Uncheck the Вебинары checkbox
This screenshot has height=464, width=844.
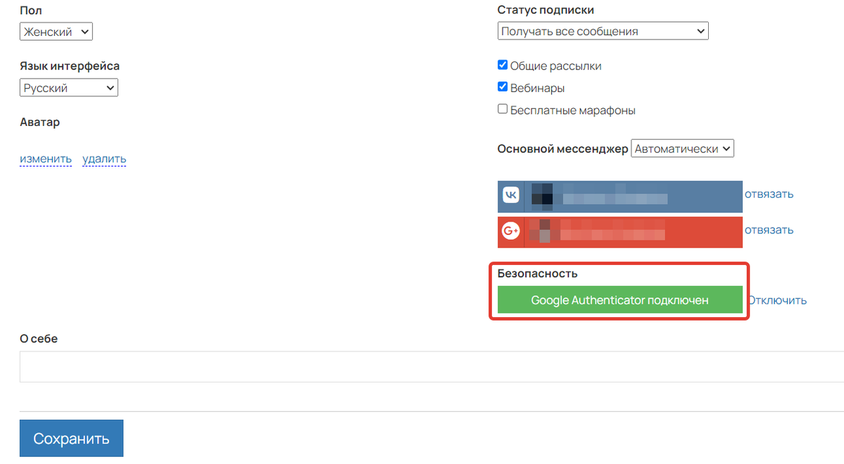click(x=503, y=87)
